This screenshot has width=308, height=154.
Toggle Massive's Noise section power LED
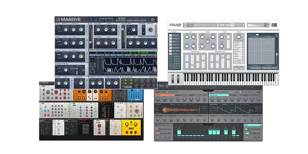tap(55, 77)
